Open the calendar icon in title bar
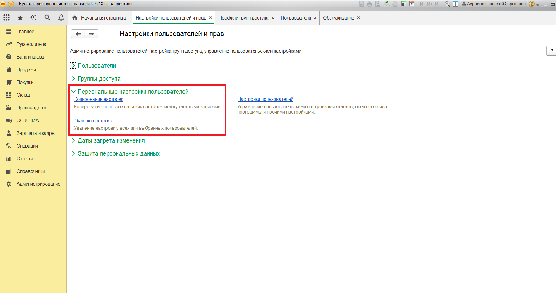 pos(412,4)
